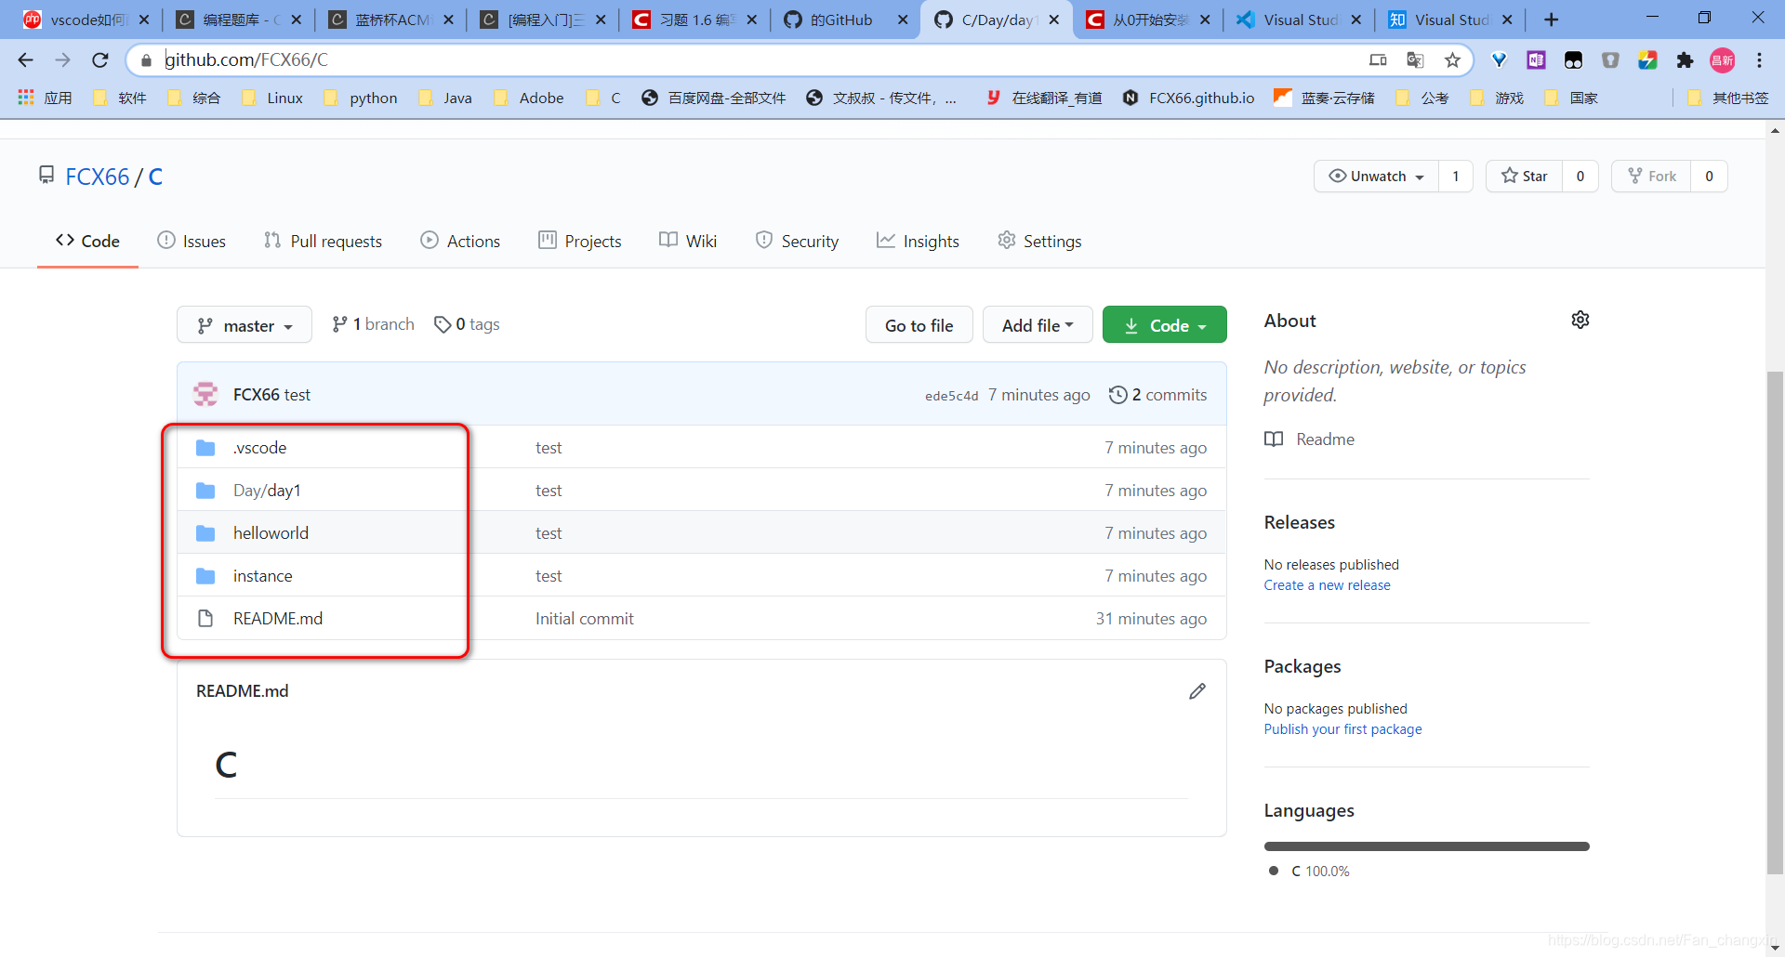Open the helloworld folder
The image size is (1785, 957).
(271, 532)
